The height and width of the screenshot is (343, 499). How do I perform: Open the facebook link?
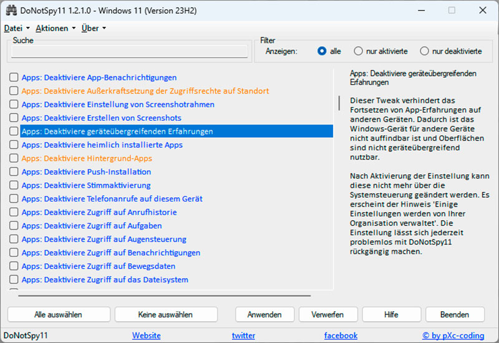click(341, 336)
